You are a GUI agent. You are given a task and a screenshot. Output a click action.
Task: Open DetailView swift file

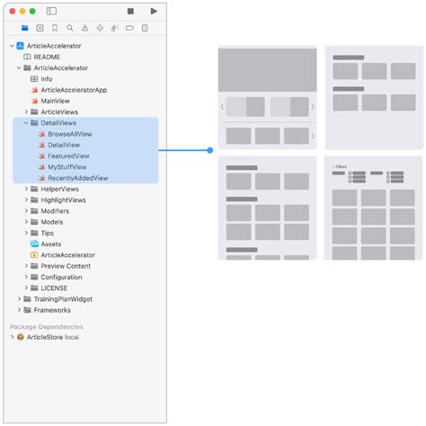coord(64,145)
